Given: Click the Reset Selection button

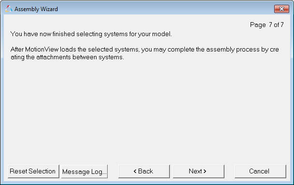Looking at the screenshot, I should click(x=33, y=172).
